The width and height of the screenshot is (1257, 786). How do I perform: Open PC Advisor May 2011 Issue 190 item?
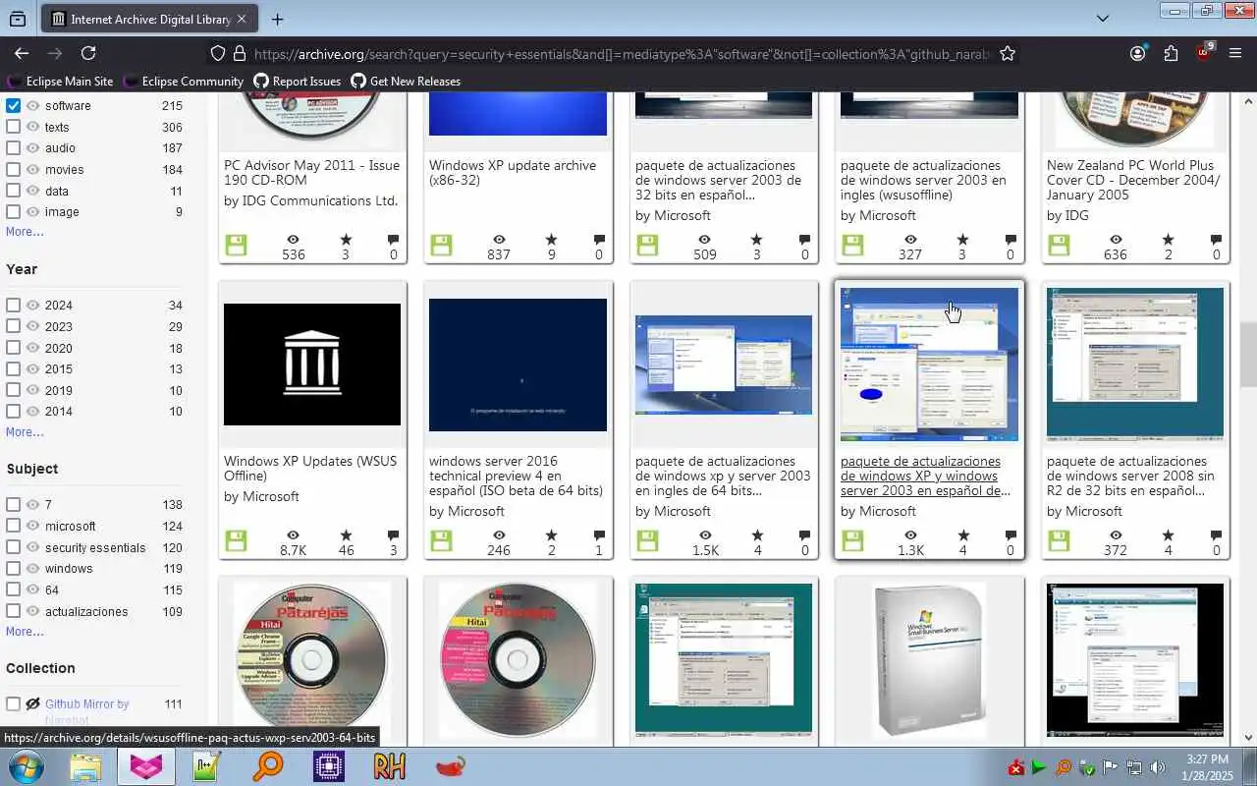point(311,172)
